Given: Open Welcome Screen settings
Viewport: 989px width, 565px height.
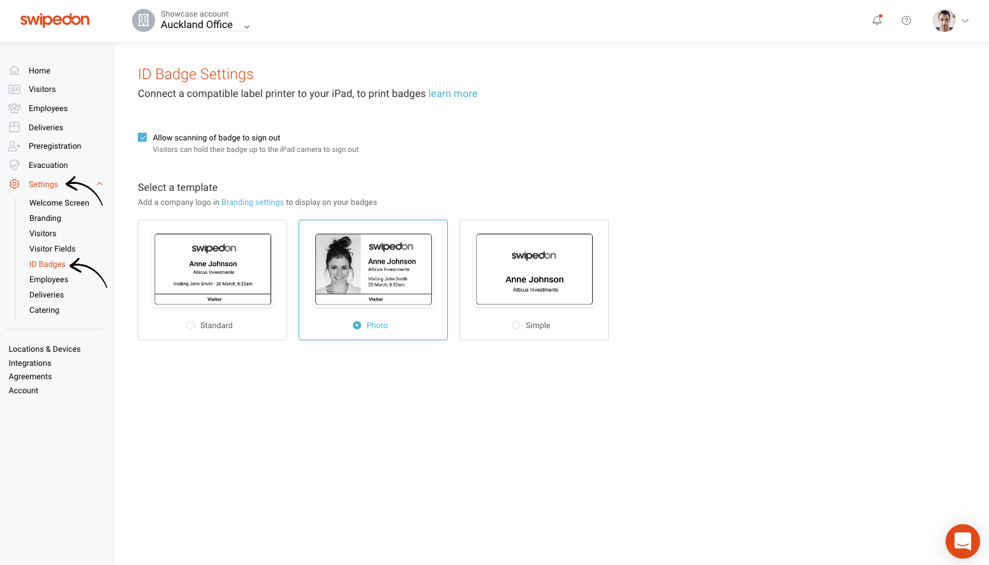Looking at the screenshot, I should click(59, 203).
